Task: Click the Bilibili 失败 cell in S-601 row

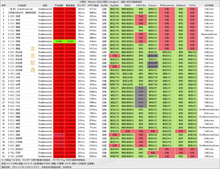Action: click(128, 131)
